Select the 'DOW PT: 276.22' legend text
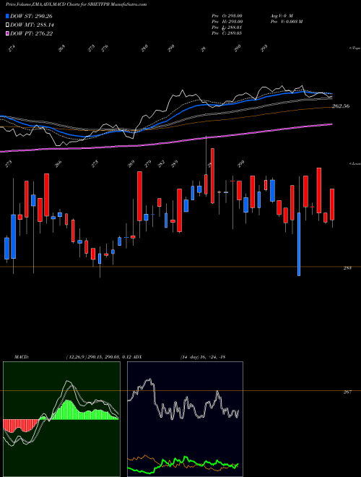 (32, 33)
